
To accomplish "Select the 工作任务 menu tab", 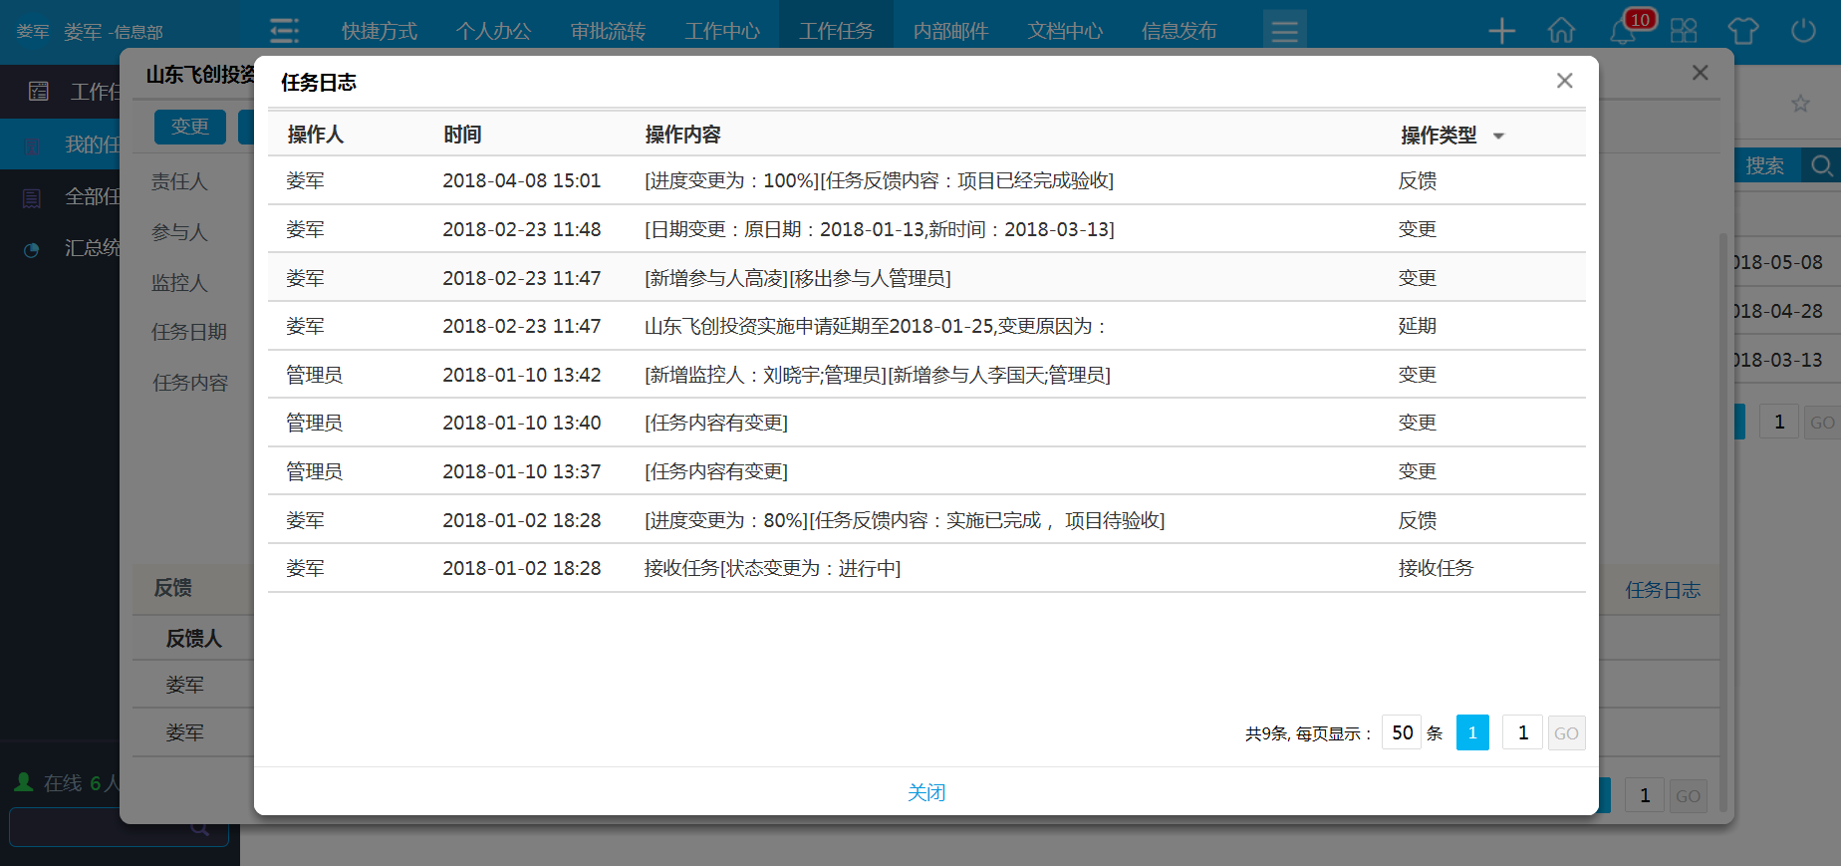I will pos(836,31).
